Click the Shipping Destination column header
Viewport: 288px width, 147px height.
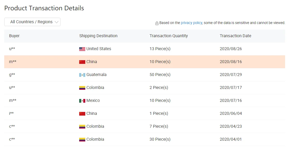pyautogui.click(x=98, y=36)
